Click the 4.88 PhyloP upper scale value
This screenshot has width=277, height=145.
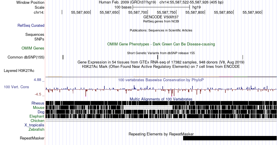point(37,80)
